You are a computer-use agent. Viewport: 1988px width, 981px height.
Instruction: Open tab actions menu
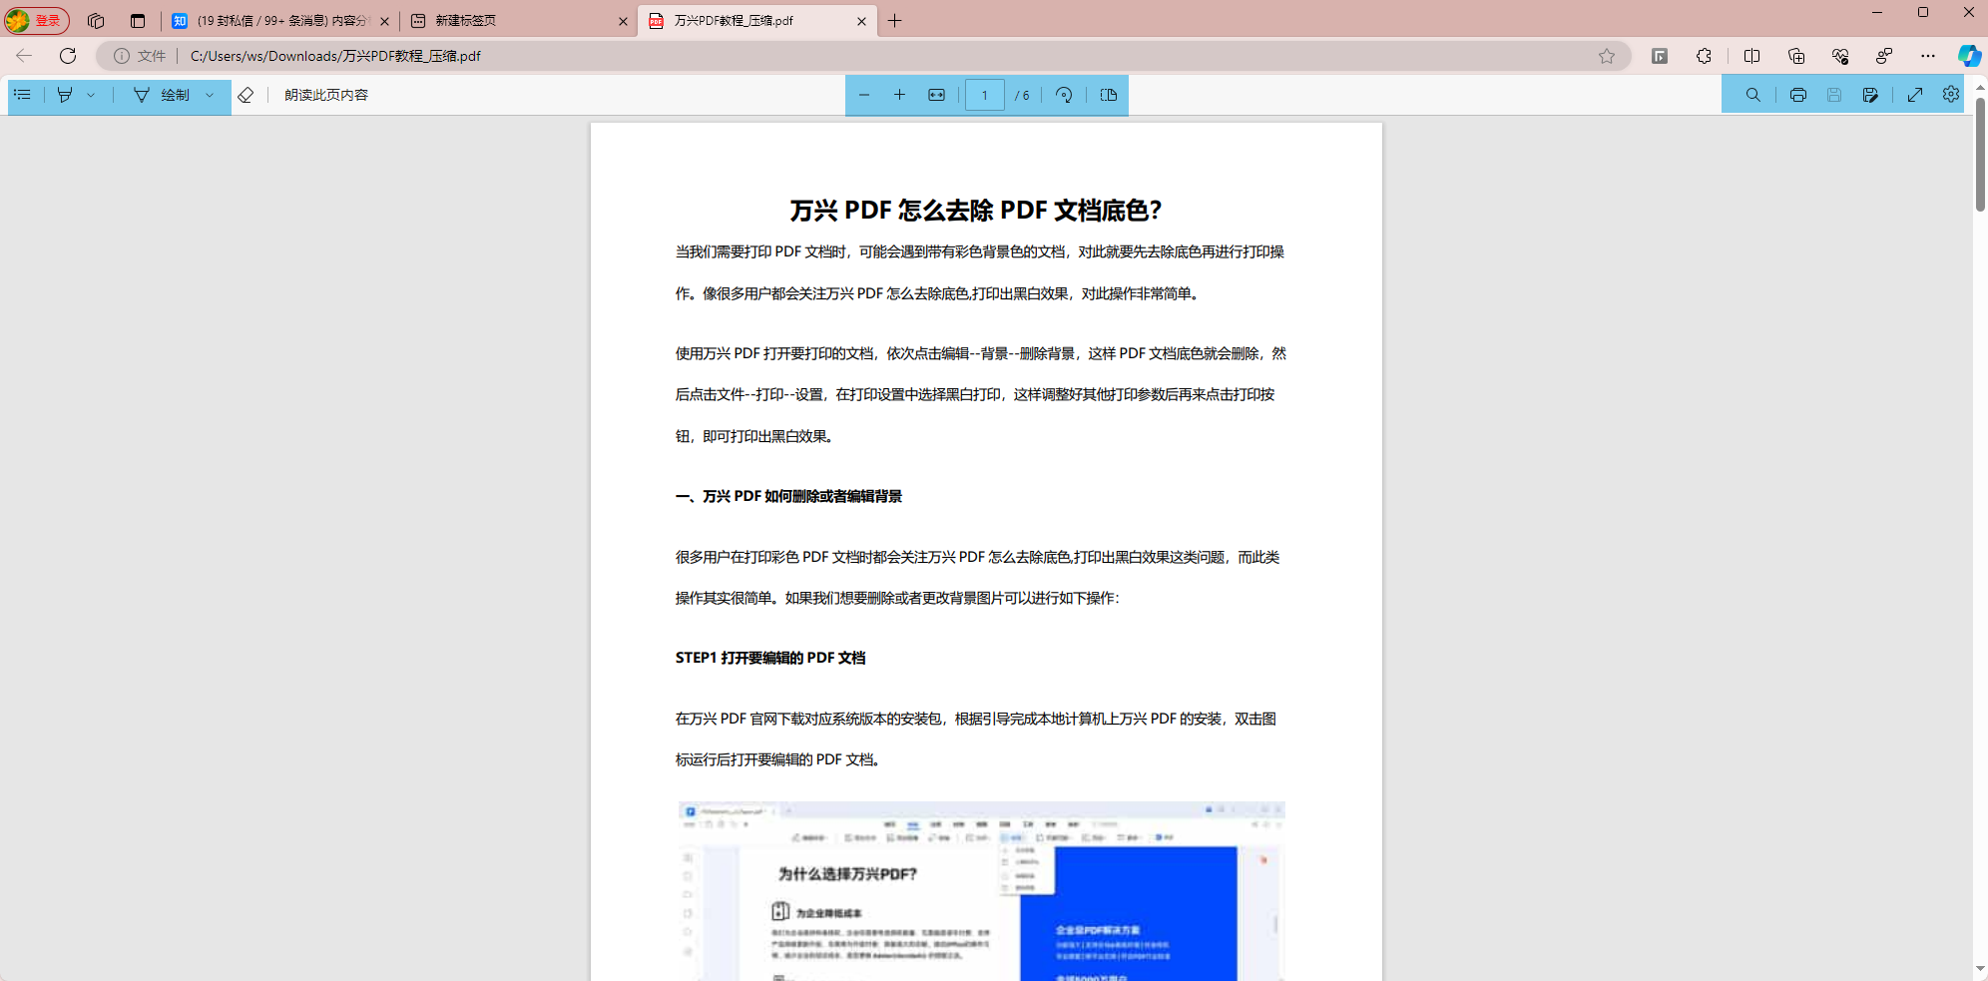pos(138,20)
